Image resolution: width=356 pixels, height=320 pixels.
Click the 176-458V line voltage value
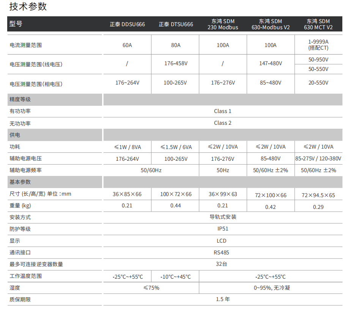[176, 63]
